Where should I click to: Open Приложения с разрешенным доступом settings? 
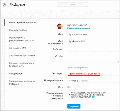point(22,39)
